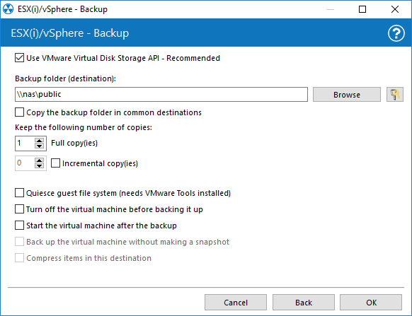Check Start the virtual machine after the backup
Screen dimensions: 412x316
coord(19,226)
